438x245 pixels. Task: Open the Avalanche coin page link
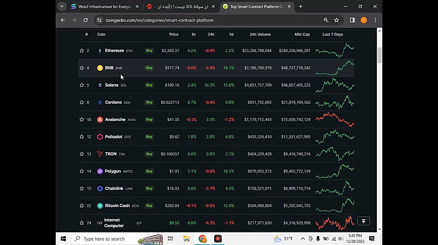115,119
